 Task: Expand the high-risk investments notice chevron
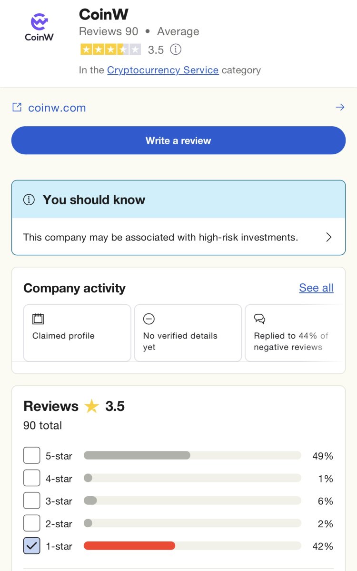coord(328,237)
